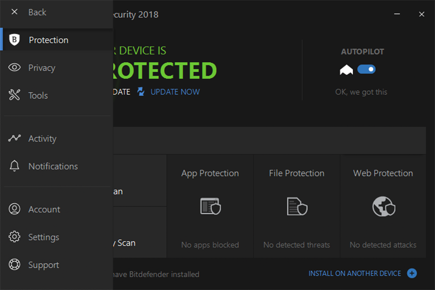Screen dimensions: 435x290
Task: Click the AUTOPILOT heading
Action: pyautogui.click(x=362, y=52)
